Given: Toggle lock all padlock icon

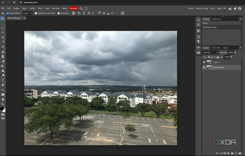Looking at the screenshot, I should [x=218, y=57].
